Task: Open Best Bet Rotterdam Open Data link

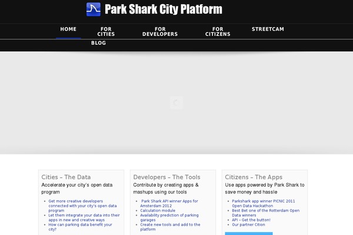Action: point(266,213)
